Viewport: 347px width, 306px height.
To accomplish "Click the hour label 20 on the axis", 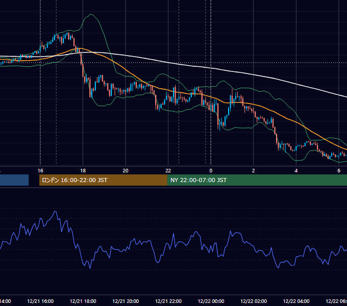I will (x=126, y=171).
